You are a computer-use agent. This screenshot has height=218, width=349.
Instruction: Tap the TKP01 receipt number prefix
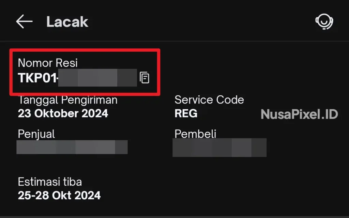[x=37, y=78]
